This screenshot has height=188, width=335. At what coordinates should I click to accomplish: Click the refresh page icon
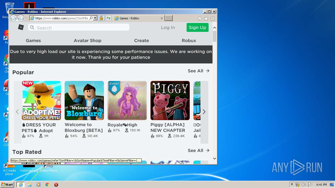[108, 18]
